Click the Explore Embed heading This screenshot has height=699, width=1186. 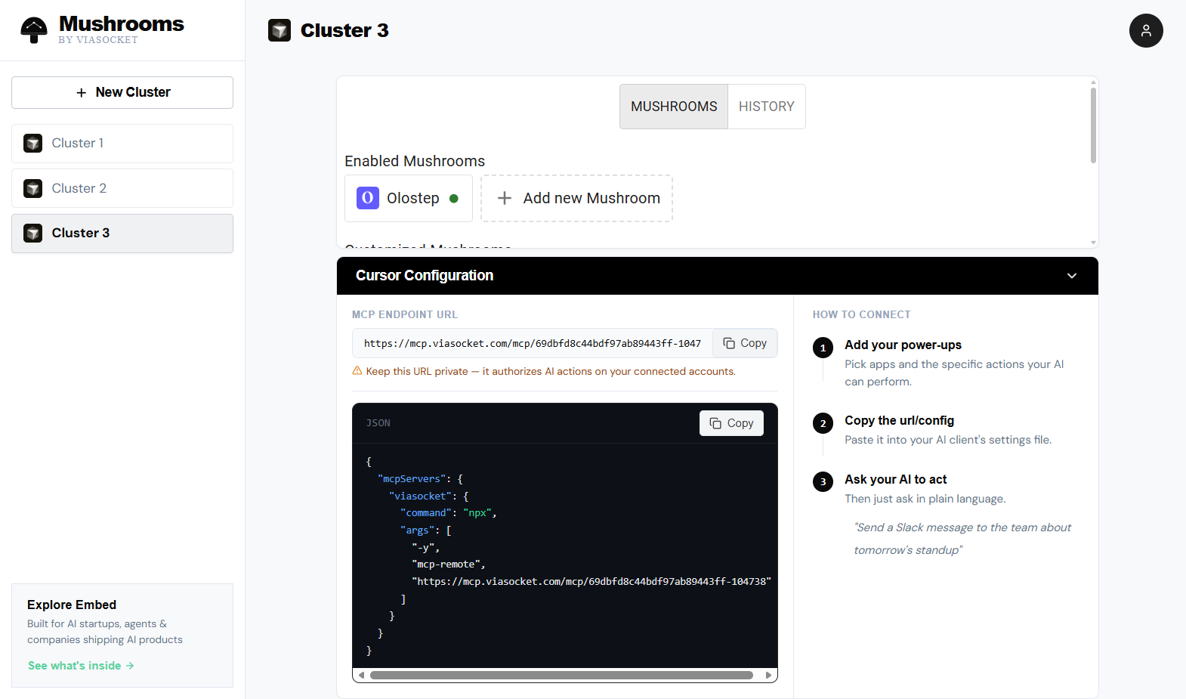pyautogui.click(x=72, y=605)
